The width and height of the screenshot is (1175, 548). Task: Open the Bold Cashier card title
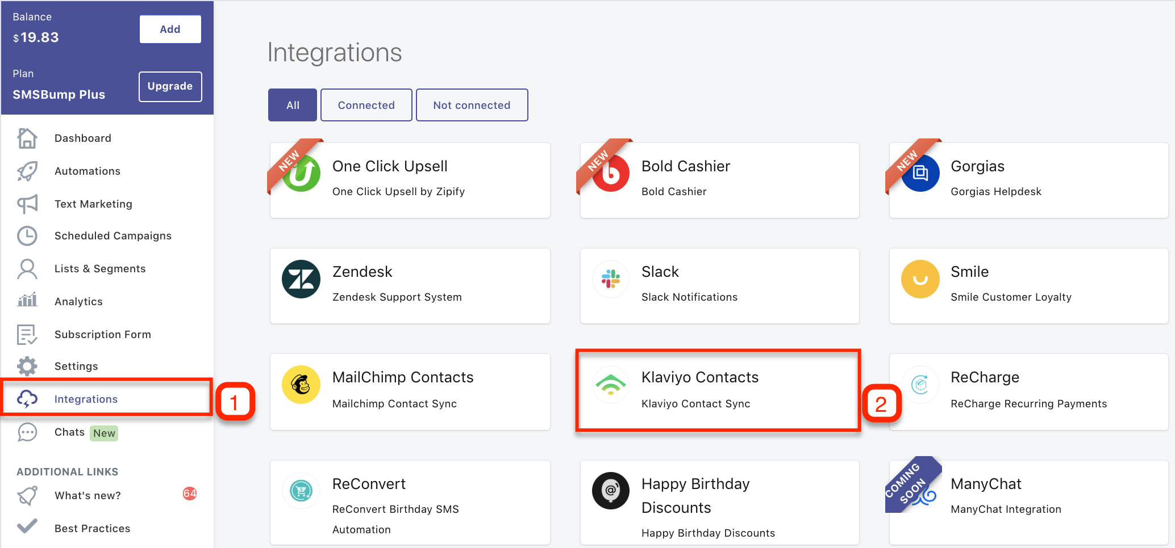[x=686, y=166]
